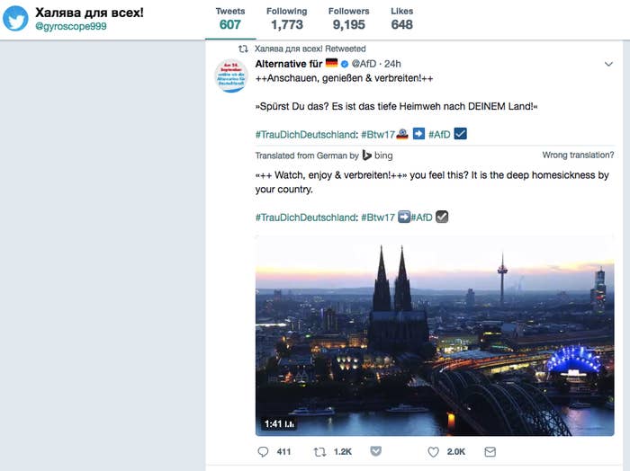Open the Followers tab showing 9,195
630x471 pixels.
[349, 19]
